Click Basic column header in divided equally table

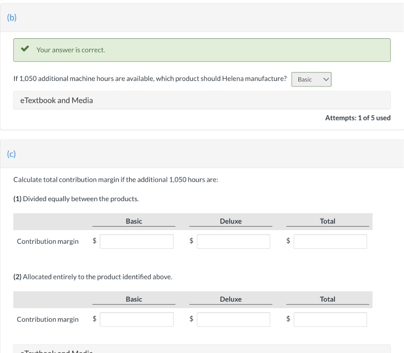pos(134,221)
